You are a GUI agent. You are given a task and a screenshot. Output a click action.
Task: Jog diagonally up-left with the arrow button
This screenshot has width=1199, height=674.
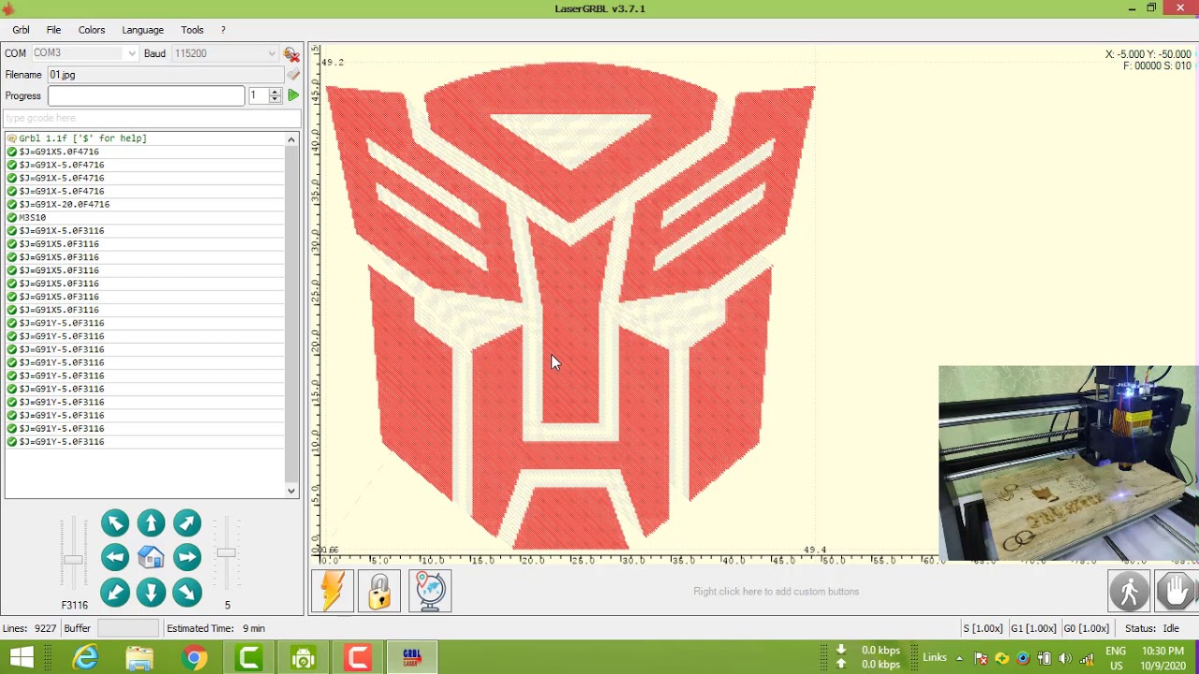click(x=115, y=523)
